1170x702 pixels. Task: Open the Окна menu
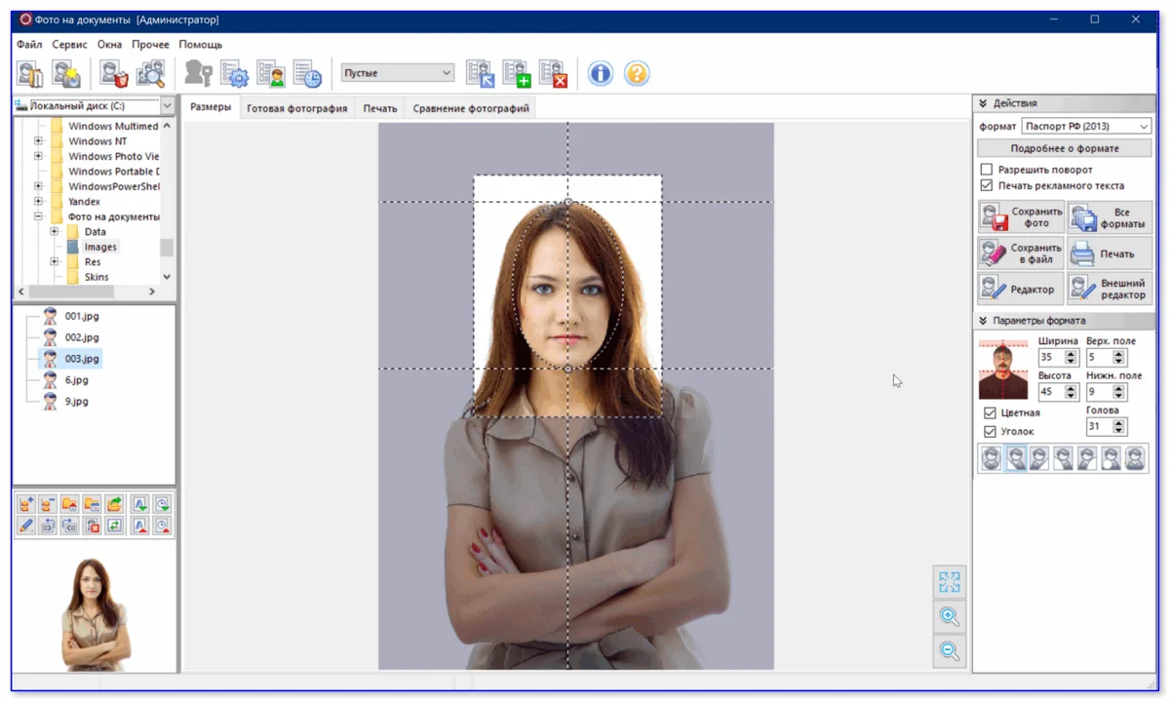pyautogui.click(x=110, y=44)
